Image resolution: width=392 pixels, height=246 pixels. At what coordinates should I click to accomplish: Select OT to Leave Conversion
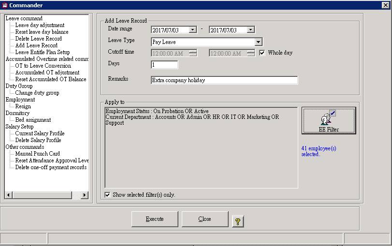coord(43,66)
